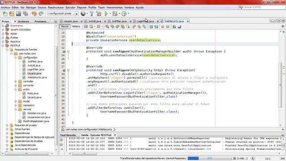Click the Shift Line Right icon

[x=156, y=27]
